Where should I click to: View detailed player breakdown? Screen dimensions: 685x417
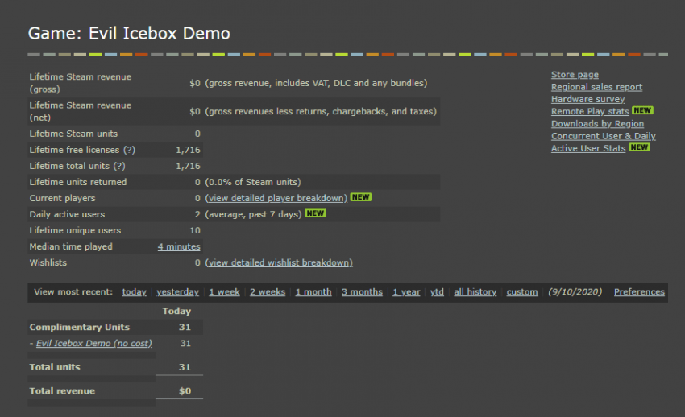(x=276, y=198)
